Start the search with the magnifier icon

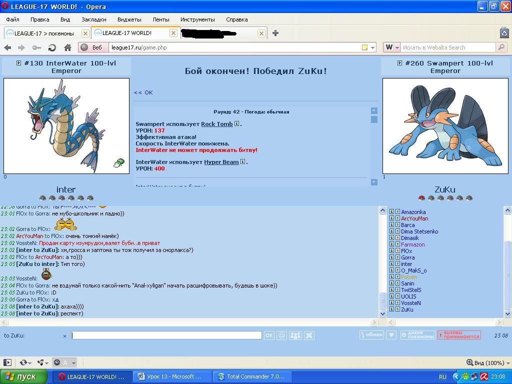click(x=501, y=47)
